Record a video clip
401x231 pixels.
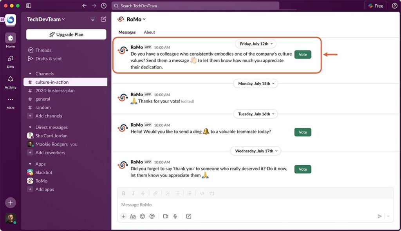pos(166,216)
